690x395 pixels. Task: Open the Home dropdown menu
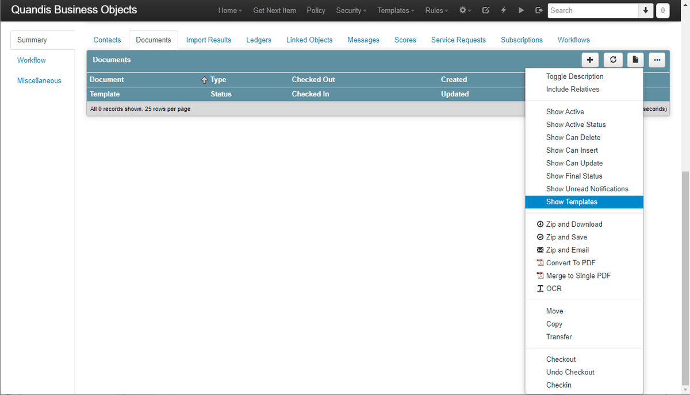(x=230, y=10)
